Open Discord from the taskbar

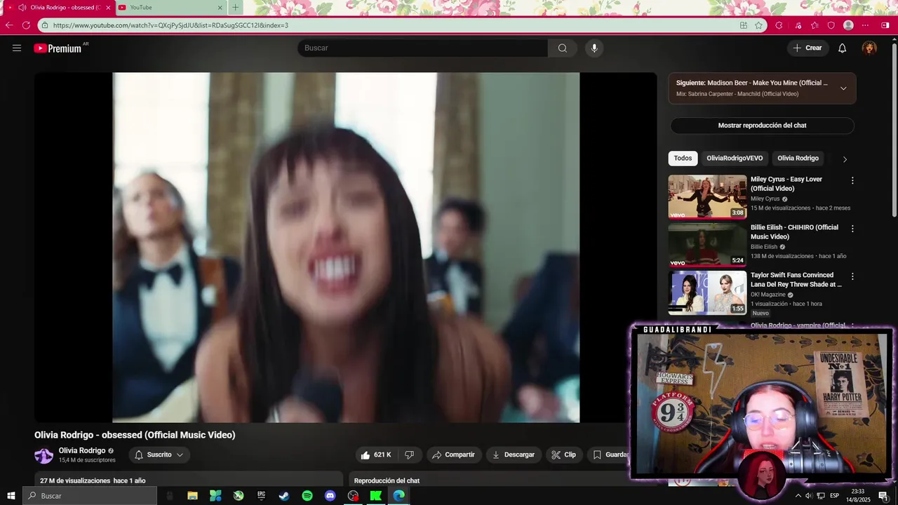tap(330, 496)
